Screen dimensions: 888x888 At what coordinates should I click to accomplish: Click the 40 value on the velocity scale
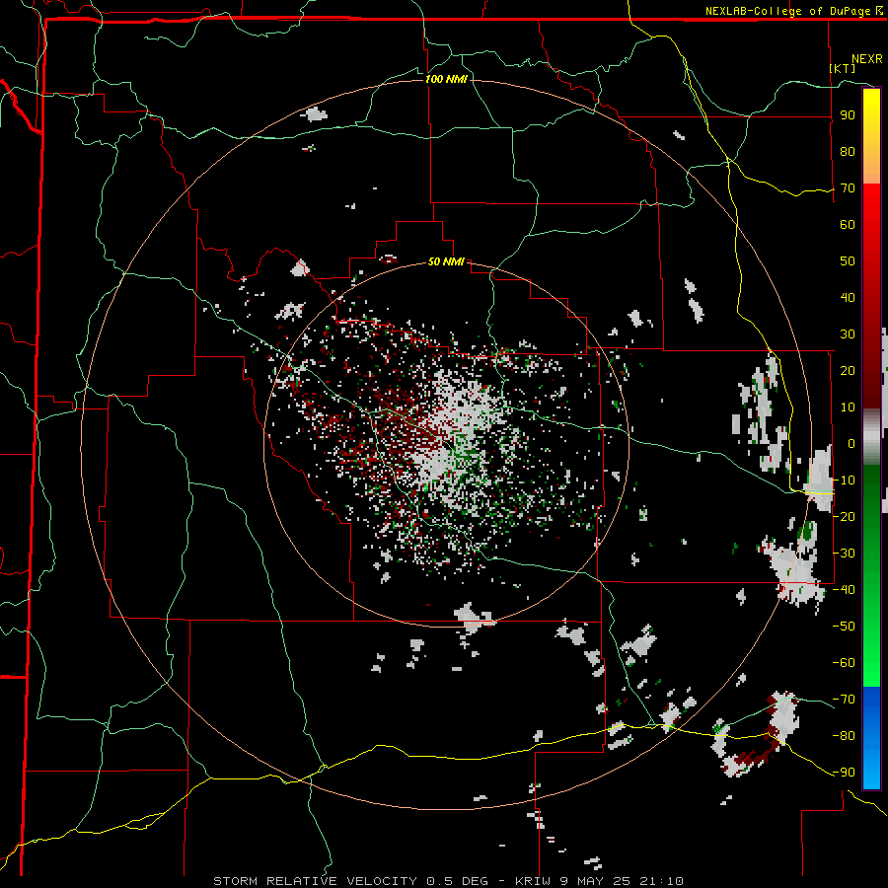pyautogui.click(x=848, y=298)
